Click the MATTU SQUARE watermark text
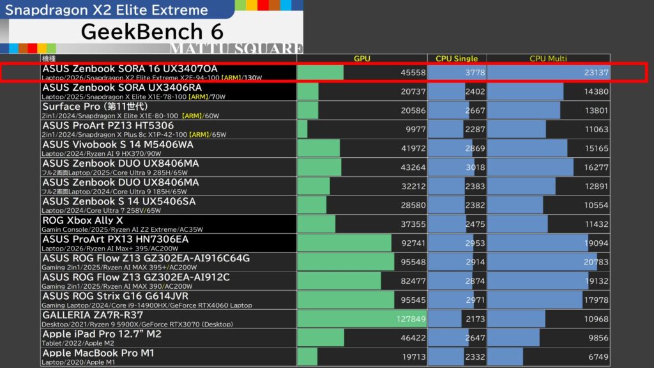Viewport: 654px width, 368px height. click(236, 49)
